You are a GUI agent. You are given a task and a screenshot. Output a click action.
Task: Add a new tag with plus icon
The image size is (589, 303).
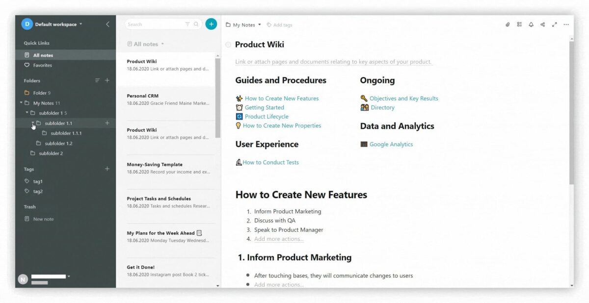pyautogui.click(x=107, y=169)
